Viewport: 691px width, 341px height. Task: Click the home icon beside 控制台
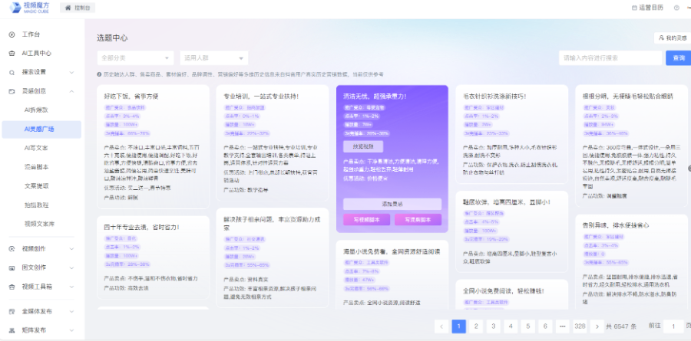tap(68, 8)
